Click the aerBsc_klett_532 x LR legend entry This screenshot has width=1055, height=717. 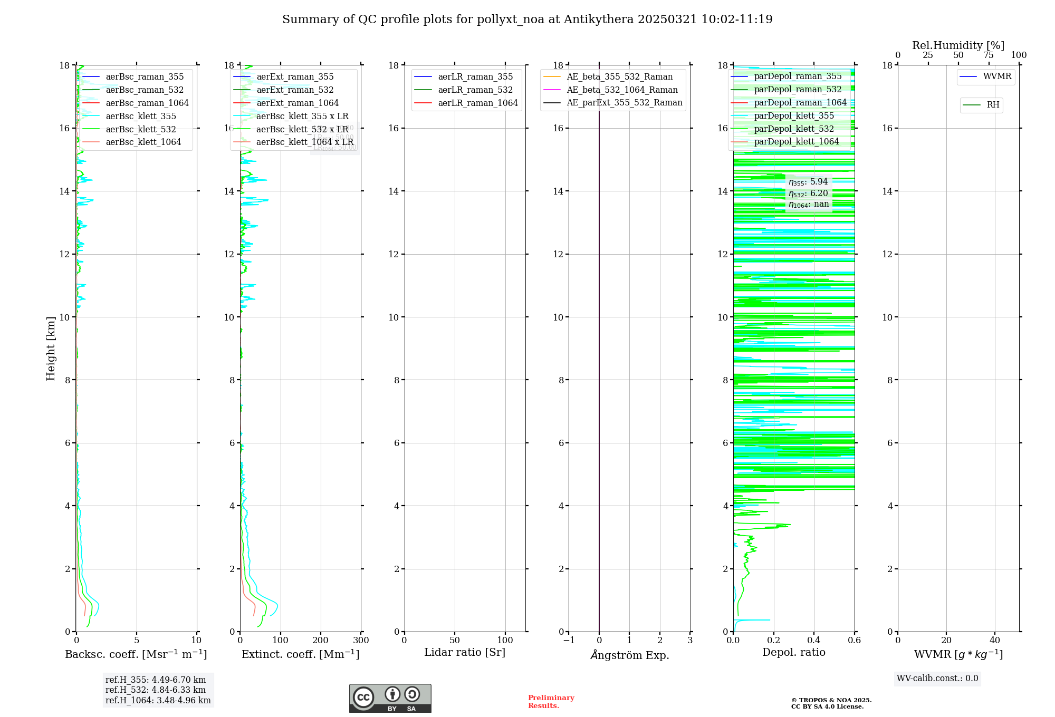tap(291, 130)
